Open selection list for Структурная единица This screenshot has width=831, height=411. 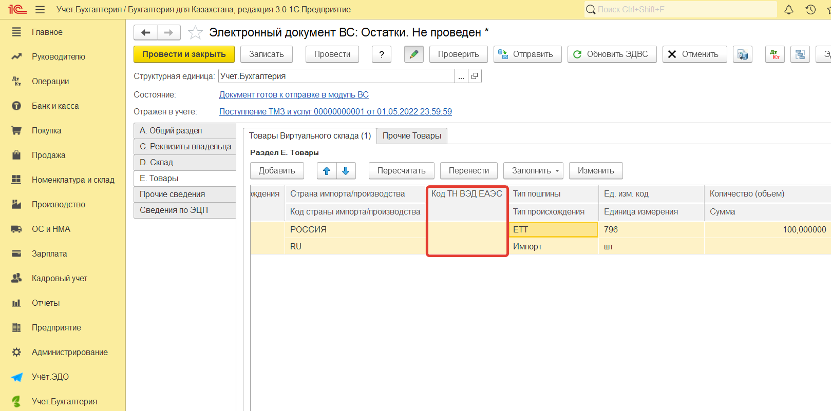461,76
